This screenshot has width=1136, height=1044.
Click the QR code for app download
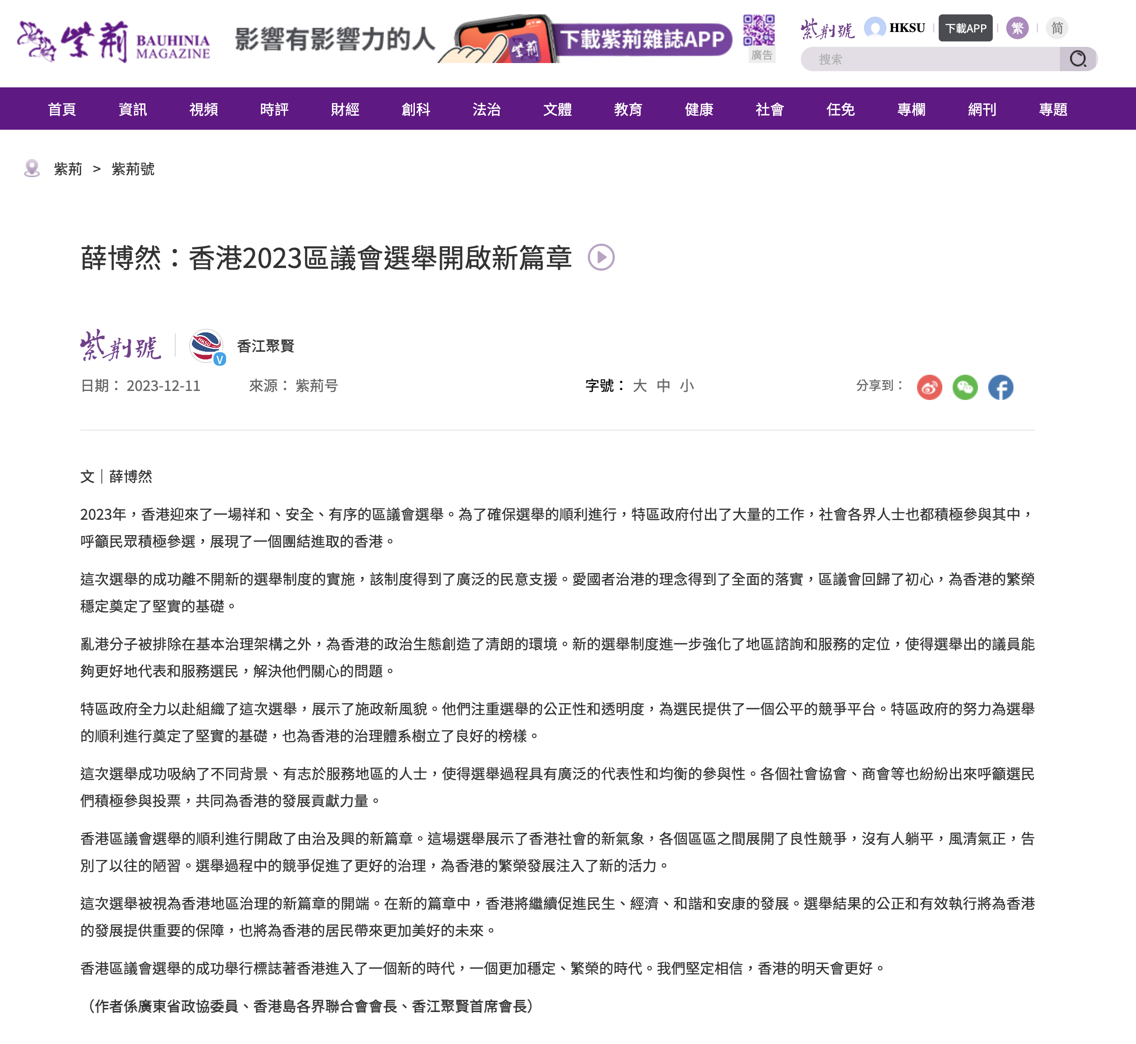tap(759, 30)
